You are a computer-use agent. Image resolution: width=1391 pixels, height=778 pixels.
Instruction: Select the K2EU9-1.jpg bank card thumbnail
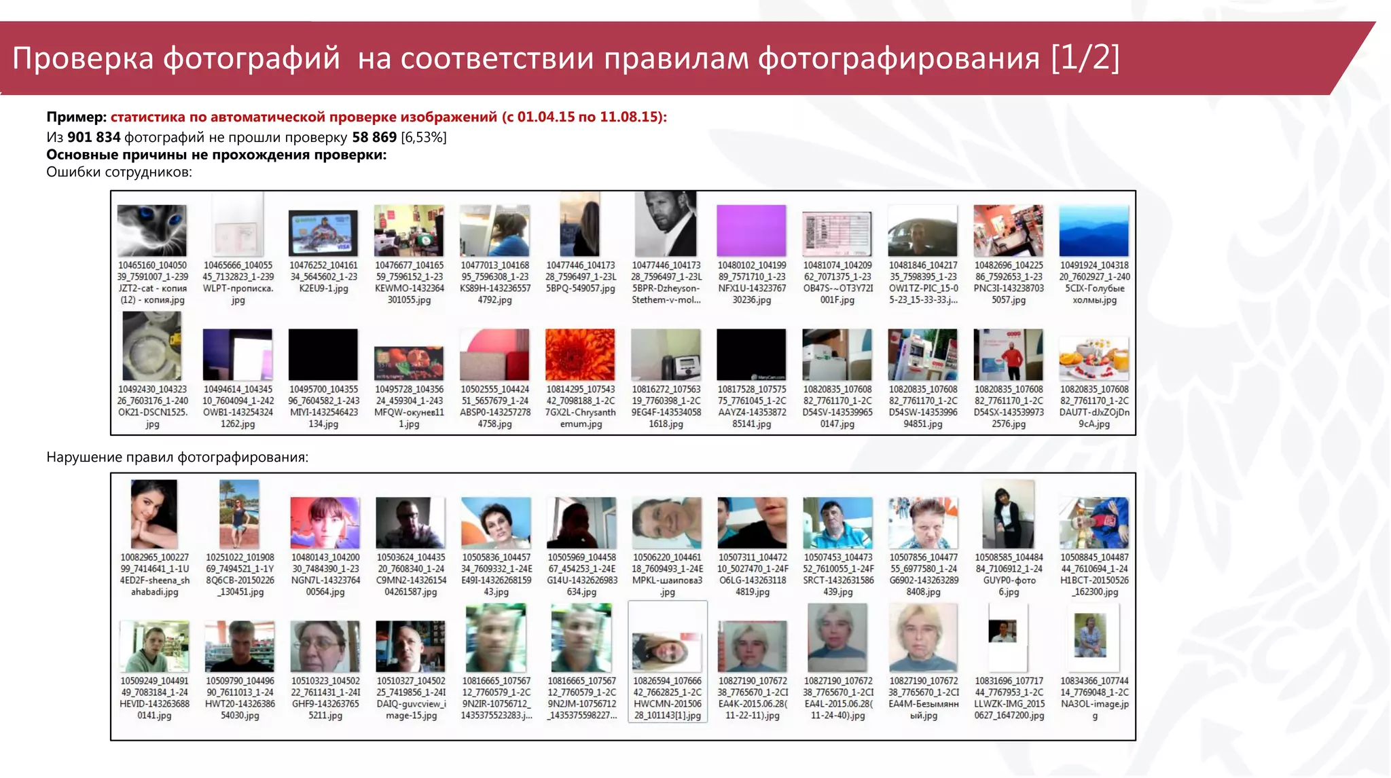323,234
